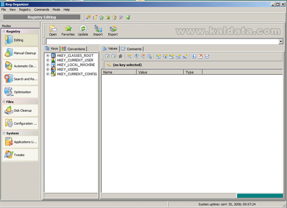Click the magnifier with green star icon
This screenshot has width=287, height=208.
pyautogui.click(x=101, y=17)
